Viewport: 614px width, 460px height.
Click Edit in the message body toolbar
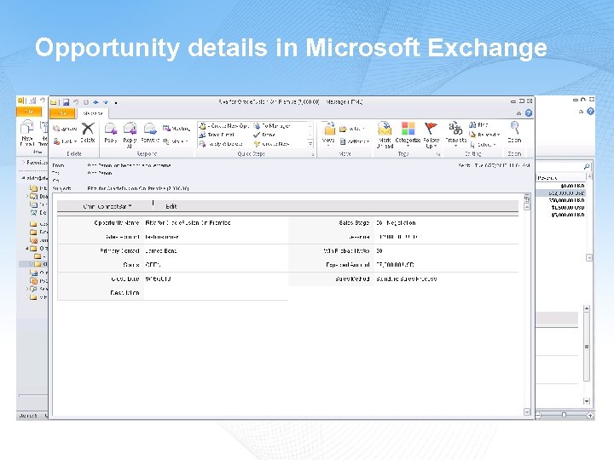[x=171, y=206]
